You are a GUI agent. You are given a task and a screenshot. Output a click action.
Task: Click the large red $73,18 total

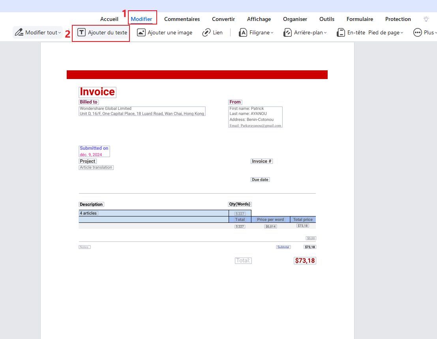coord(305,261)
